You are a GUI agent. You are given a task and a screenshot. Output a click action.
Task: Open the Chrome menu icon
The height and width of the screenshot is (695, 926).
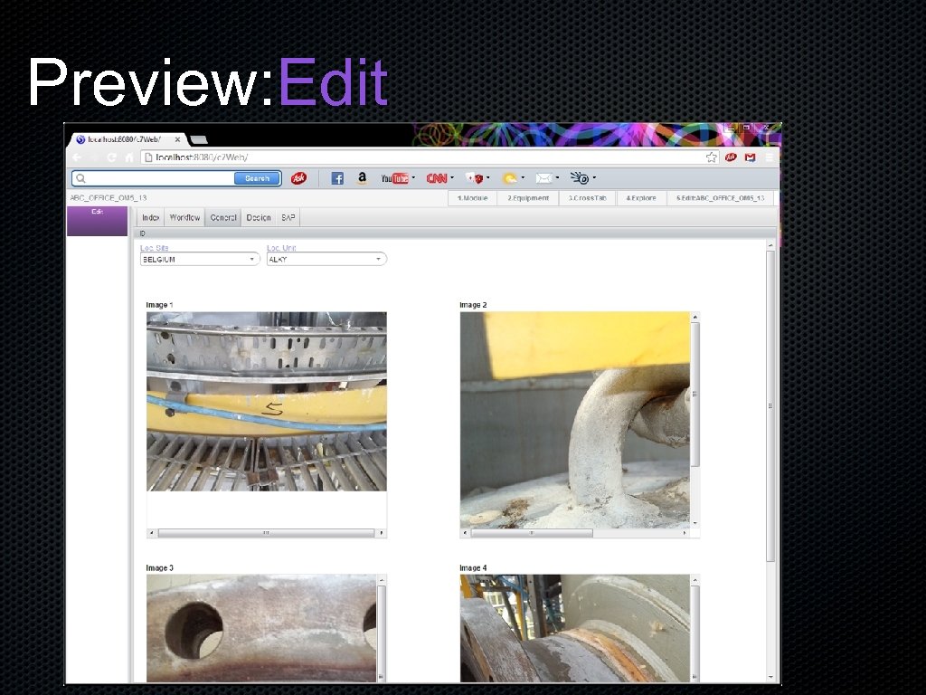tap(770, 157)
